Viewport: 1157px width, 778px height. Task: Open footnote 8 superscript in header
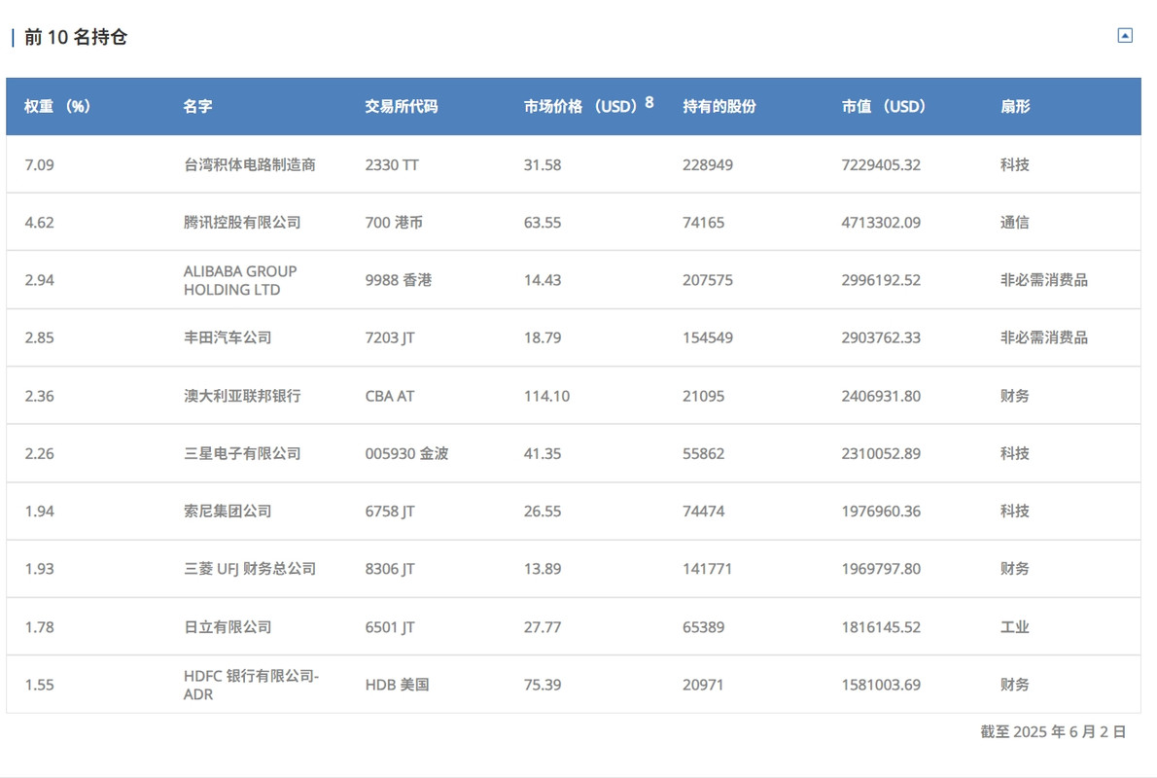pos(649,102)
